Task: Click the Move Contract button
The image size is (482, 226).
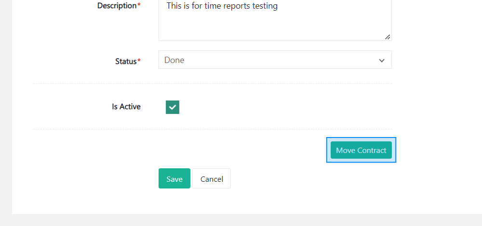Action: [361, 150]
